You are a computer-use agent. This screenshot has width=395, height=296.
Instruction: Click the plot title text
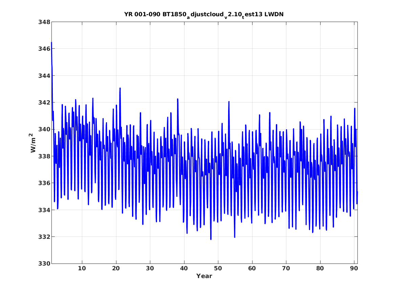(x=204, y=15)
